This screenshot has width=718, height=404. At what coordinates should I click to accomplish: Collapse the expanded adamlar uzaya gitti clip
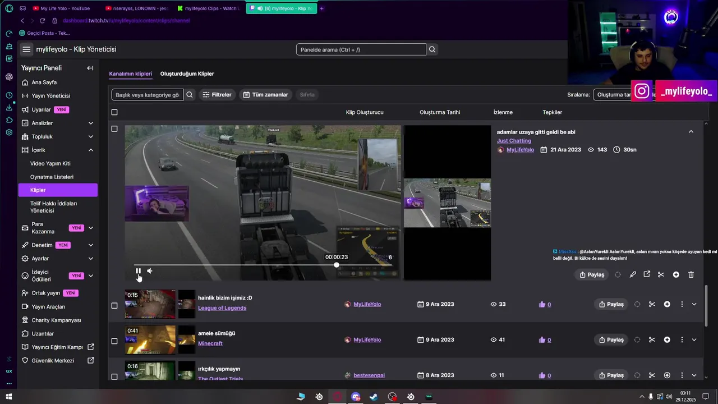[x=691, y=131]
